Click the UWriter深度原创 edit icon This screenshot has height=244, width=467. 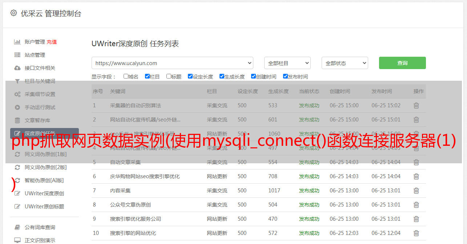click(x=17, y=193)
